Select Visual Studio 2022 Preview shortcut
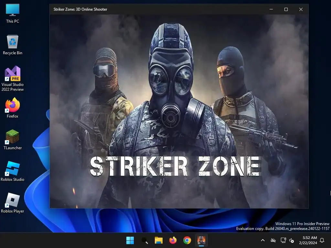Viewport: 331px width, 248px height. [13, 79]
